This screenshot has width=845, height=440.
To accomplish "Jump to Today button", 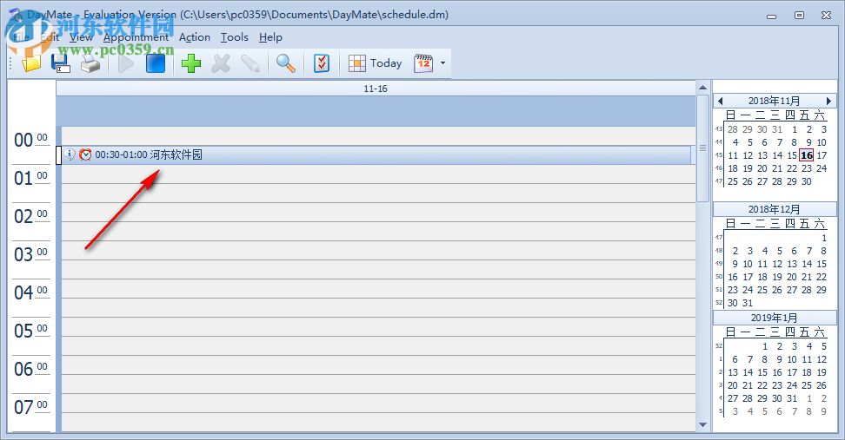I will pos(376,63).
